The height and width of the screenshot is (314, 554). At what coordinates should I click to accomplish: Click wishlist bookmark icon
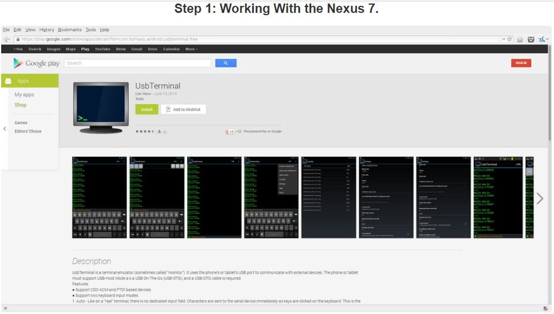tap(168, 109)
